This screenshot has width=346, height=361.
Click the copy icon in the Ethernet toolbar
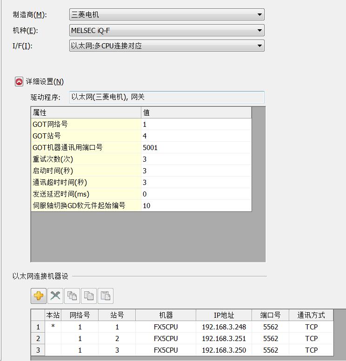(89, 295)
